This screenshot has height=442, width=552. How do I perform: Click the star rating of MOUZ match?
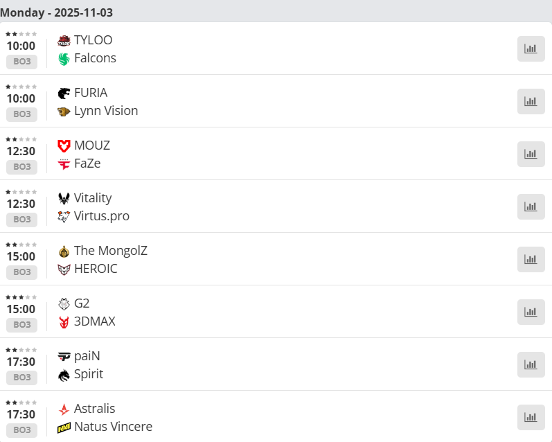tap(21, 139)
